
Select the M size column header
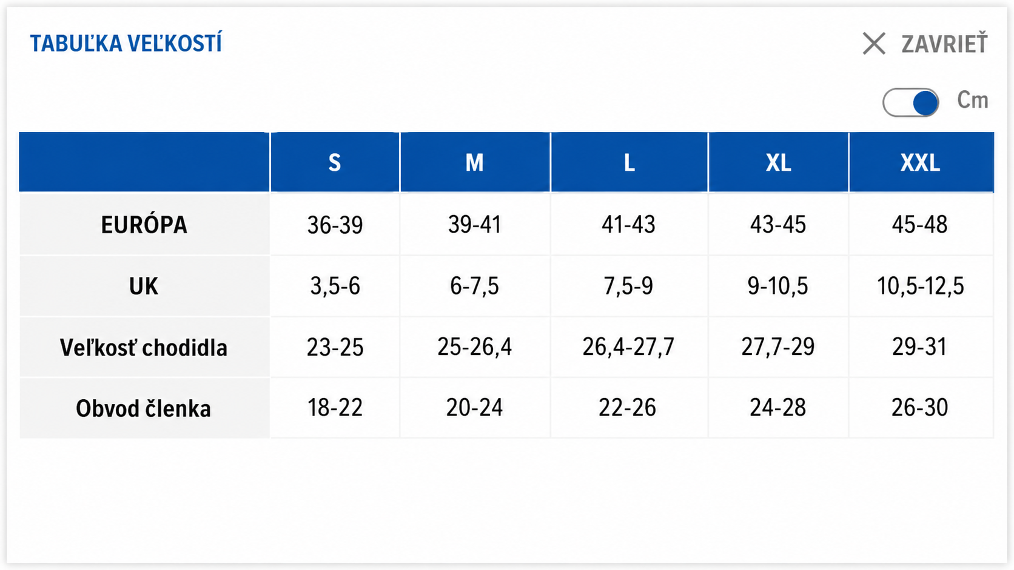[x=475, y=162]
